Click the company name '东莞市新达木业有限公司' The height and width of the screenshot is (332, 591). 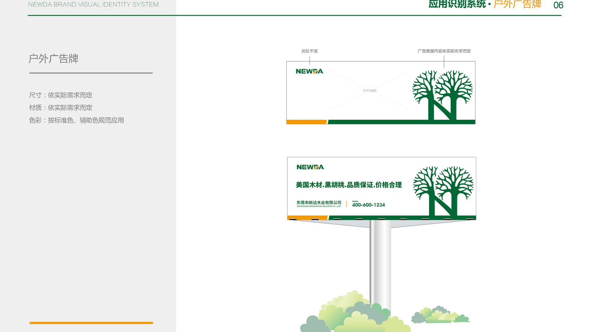pyautogui.click(x=319, y=203)
